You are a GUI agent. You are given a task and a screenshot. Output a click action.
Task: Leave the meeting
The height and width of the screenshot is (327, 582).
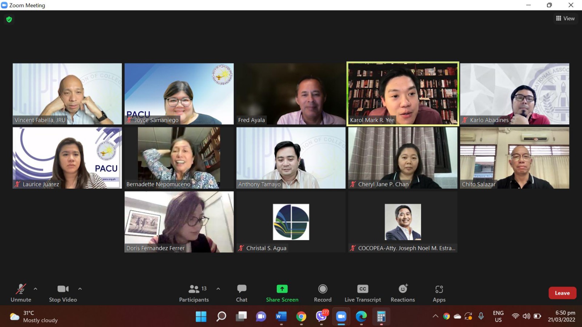[562, 293]
